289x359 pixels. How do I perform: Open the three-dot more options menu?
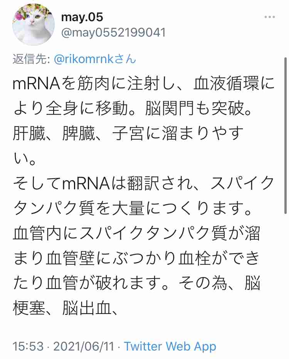pyautogui.click(x=269, y=17)
